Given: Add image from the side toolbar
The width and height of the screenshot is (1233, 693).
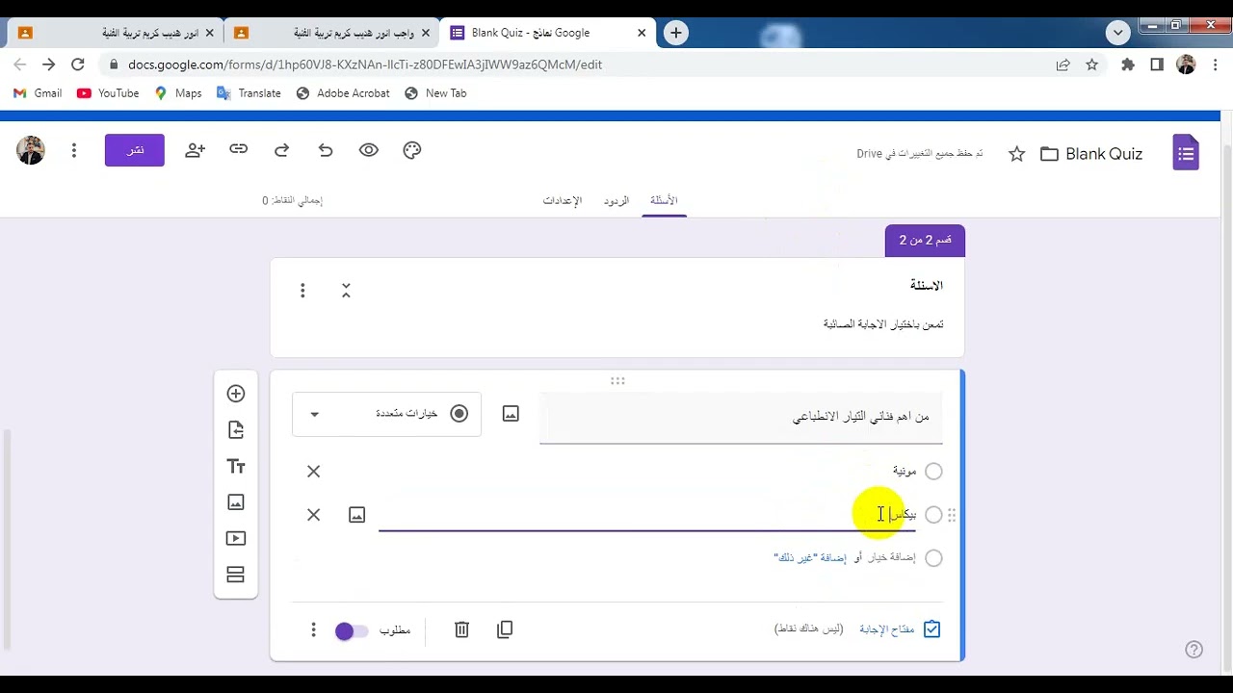Looking at the screenshot, I should [236, 502].
